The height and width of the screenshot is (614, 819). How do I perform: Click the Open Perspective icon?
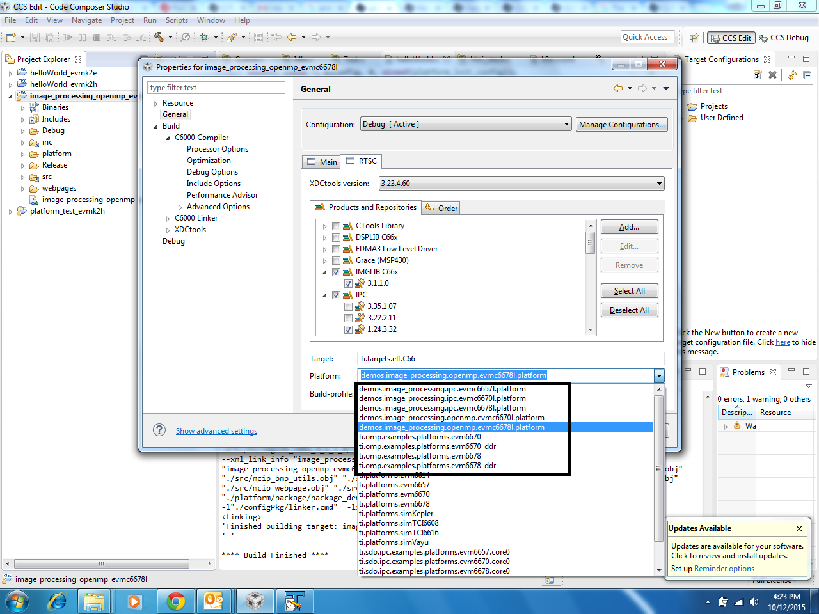point(694,38)
